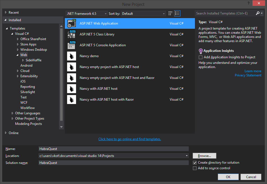The height and width of the screenshot is (184, 267).
Task: Select the Workflow category
Action: point(27,108)
